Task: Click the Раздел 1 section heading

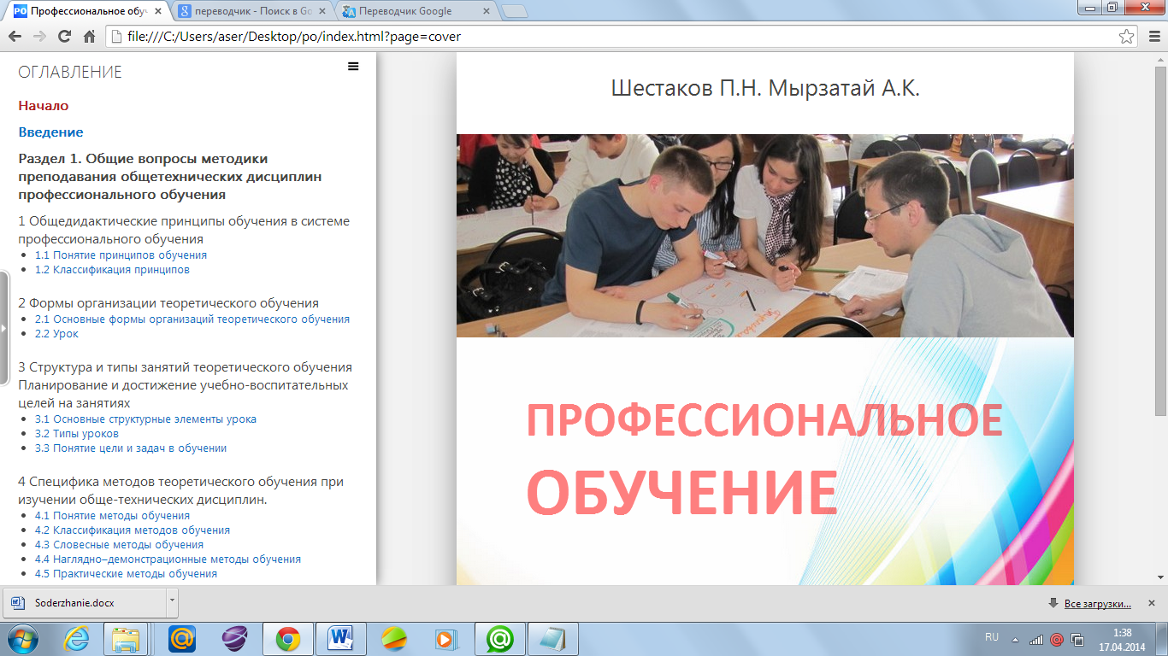Action: pos(169,177)
